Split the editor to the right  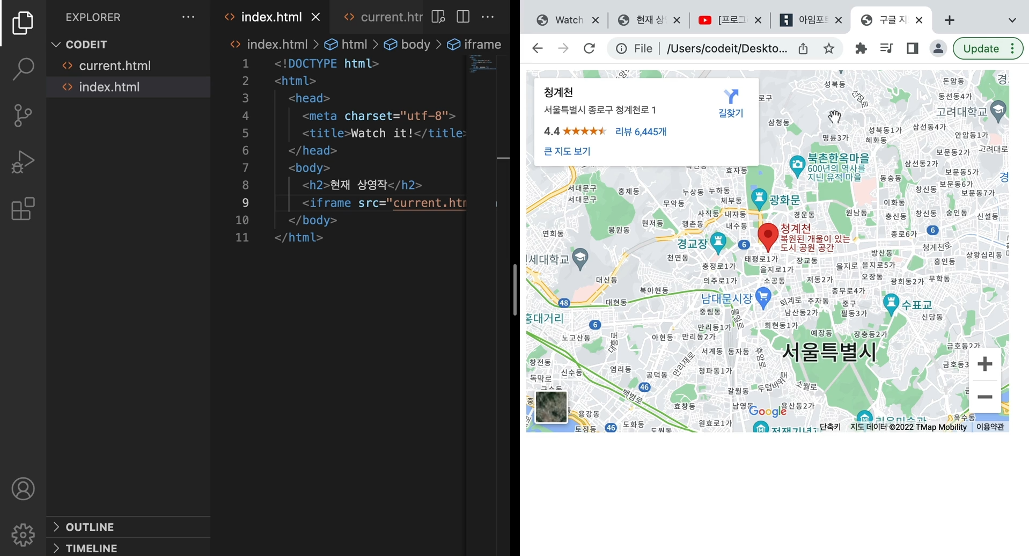coord(463,17)
